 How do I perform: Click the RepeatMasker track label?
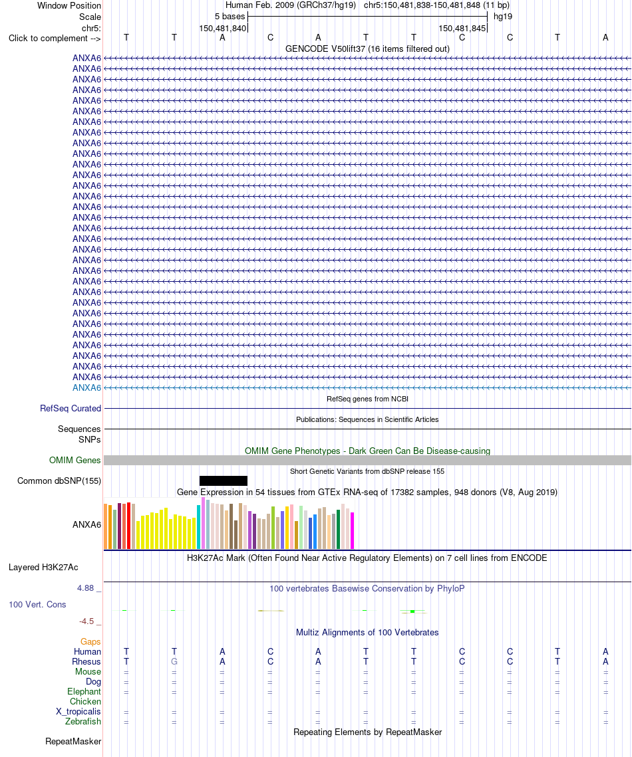[73, 742]
